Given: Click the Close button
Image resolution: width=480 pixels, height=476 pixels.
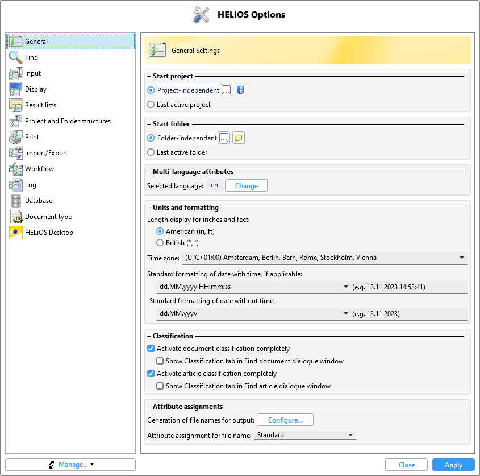Looking at the screenshot, I should tap(407, 465).
